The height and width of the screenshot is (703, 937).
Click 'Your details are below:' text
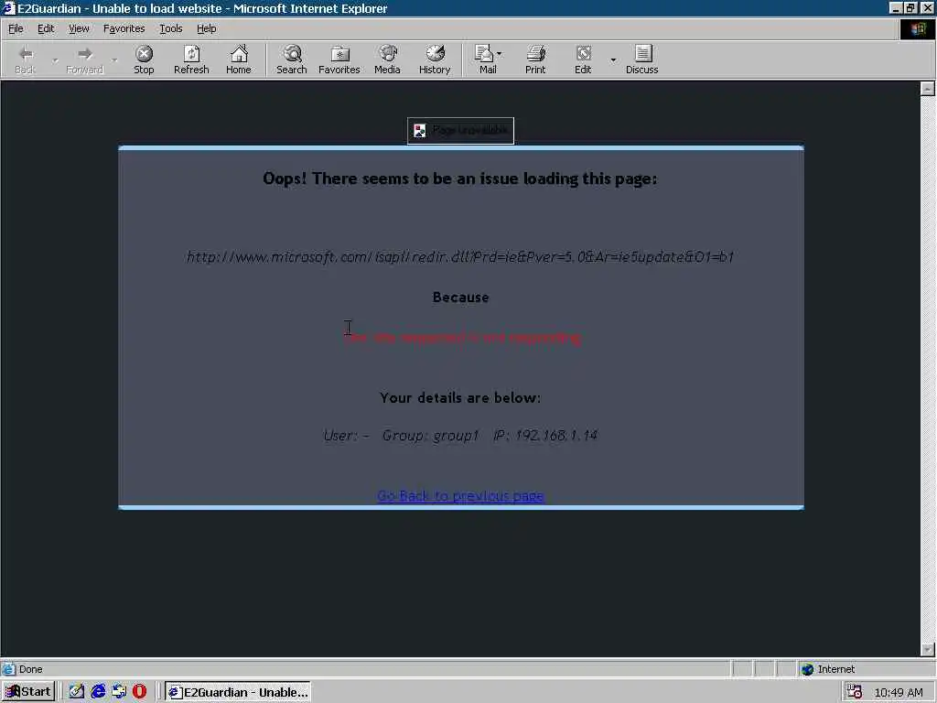[x=460, y=397]
